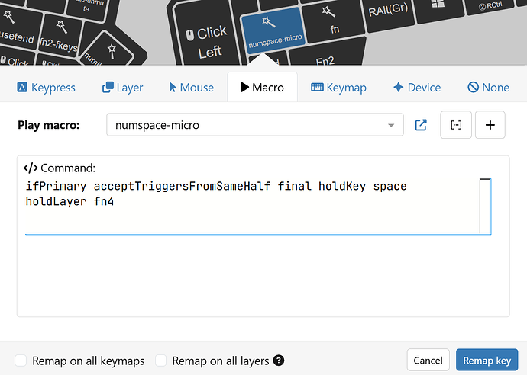The height and width of the screenshot is (375, 527).
Task: Switch to the Keypress tab
Action: click(46, 88)
